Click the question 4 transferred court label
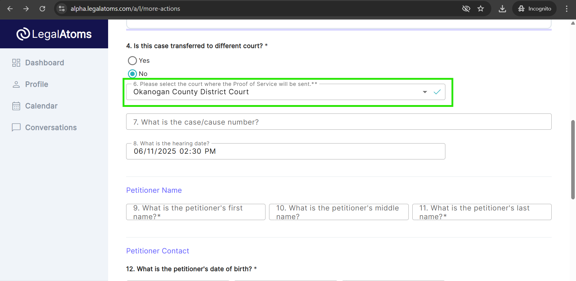 point(197,46)
